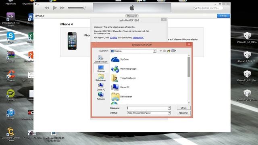Screen dimensions: 258x145
Task: Close the Browse for IPSW dialog
Action: [x=189, y=44]
